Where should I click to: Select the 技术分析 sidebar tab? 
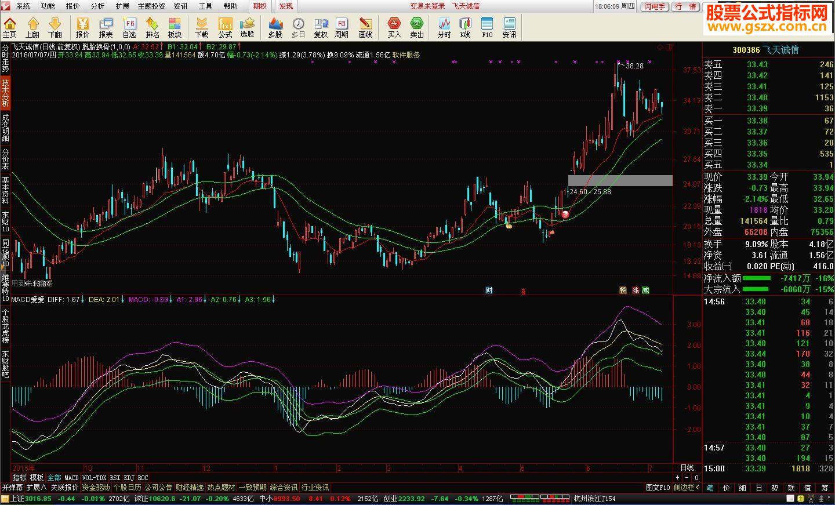point(5,93)
